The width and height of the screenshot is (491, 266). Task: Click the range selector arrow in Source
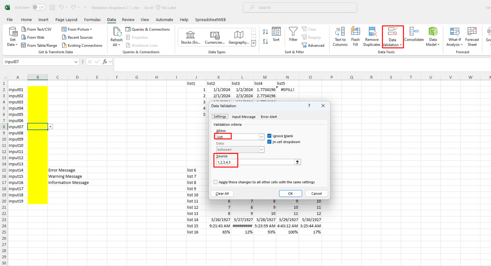pyautogui.click(x=297, y=162)
